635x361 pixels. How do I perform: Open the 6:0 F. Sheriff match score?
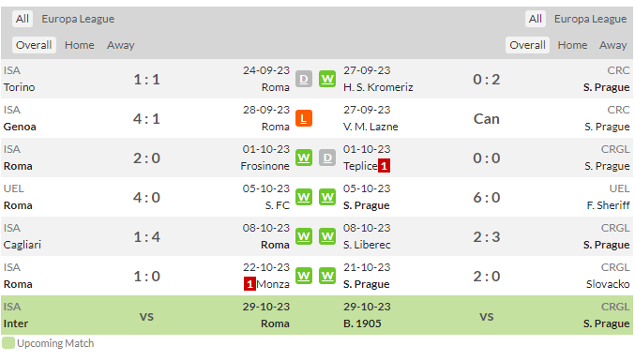[487, 198]
